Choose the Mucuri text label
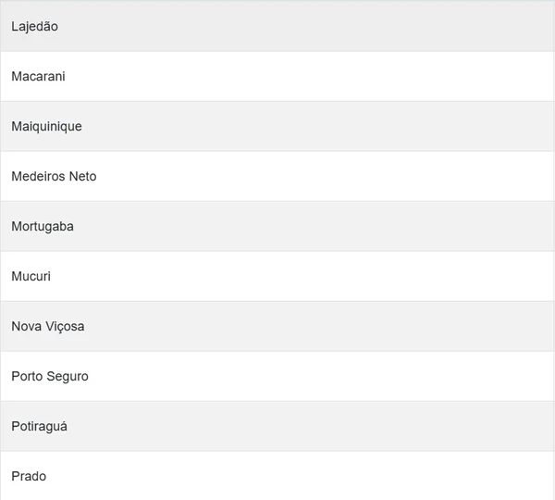Screen dimensions: 555x500 point(31,277)
